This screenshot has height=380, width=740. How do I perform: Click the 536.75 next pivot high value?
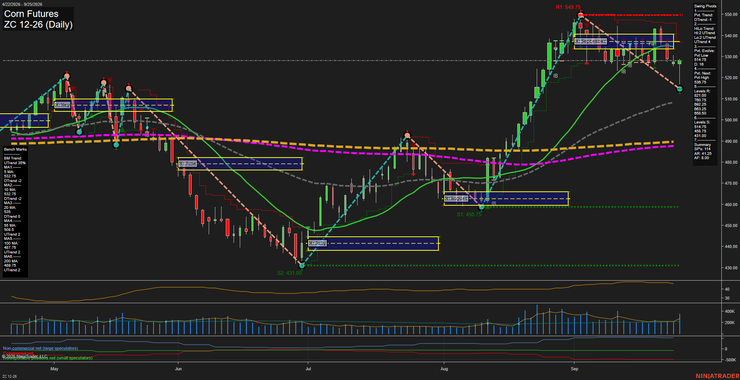coord(700,82)
